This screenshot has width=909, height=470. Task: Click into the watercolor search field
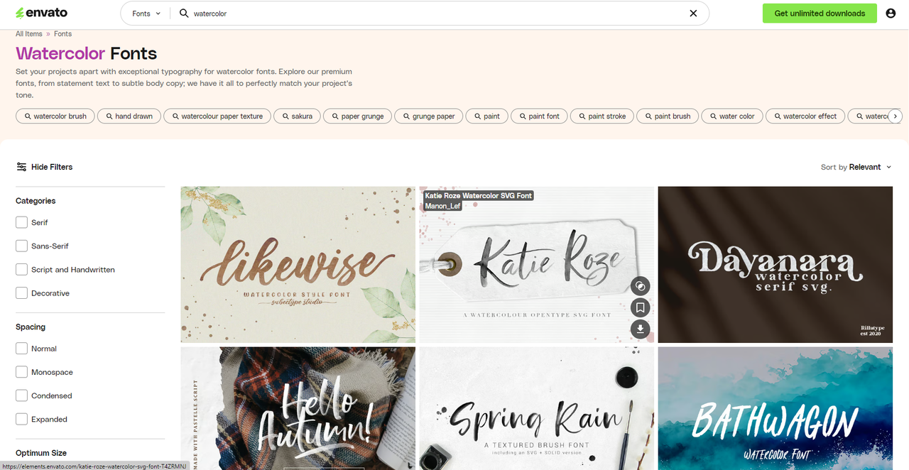[426, 13]
